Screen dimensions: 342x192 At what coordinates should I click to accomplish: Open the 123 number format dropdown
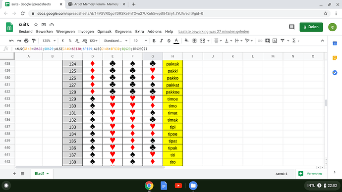[93, 41]
